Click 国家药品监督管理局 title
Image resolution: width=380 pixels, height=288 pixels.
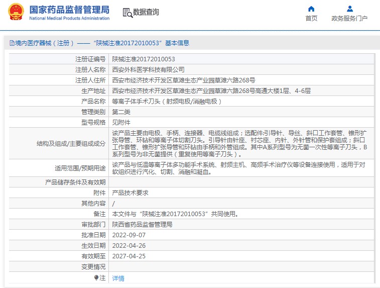69,10
